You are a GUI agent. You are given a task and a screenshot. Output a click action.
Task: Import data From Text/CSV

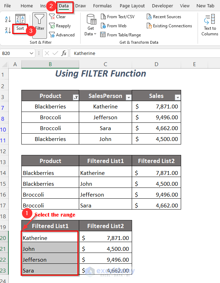click(117, 17)
